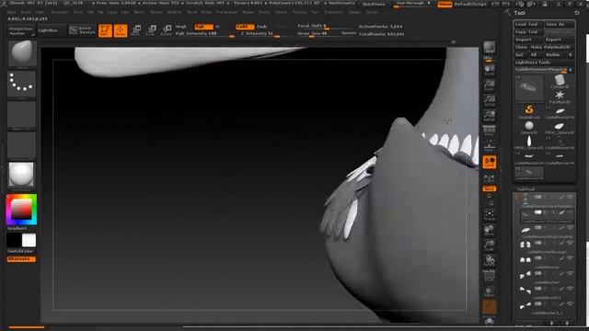This screenshot has height=331, width=589.
Task: Toggle Local transformations button
Action: click(x=489, y=162)
